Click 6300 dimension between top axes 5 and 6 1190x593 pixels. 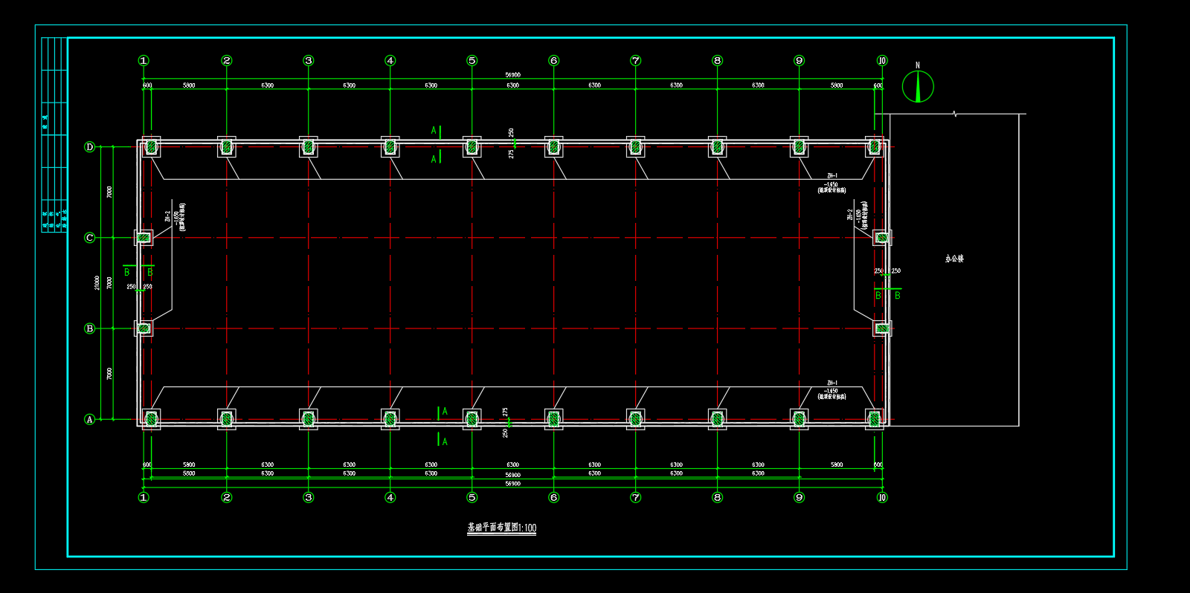tap(512, 85)
